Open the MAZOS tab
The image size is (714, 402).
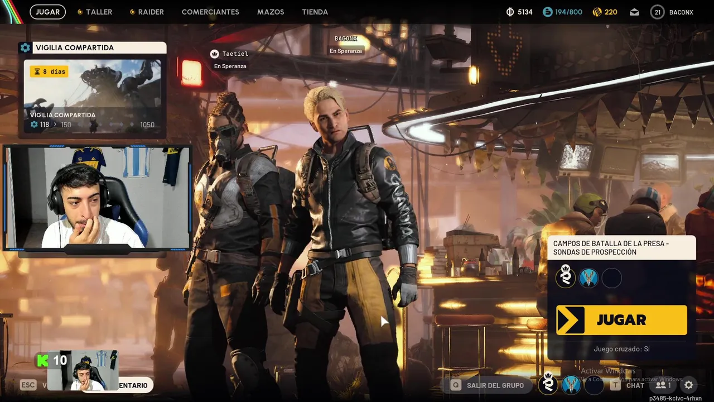click(x=271, y=12)
